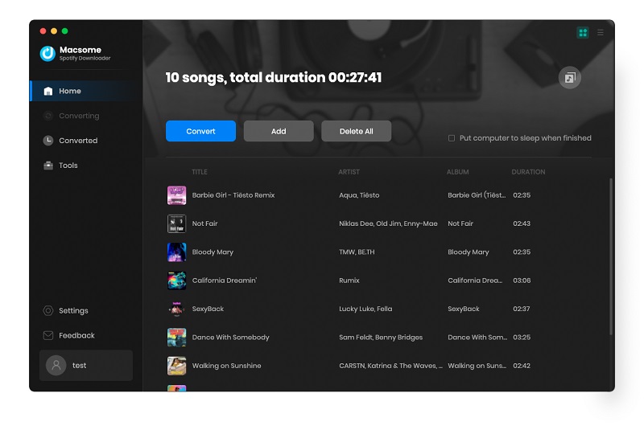Click artist Niklas Dee, Old Jim, Enny-Mae
644x430 pixels.
pyautogui.click(x=388, y=223)
